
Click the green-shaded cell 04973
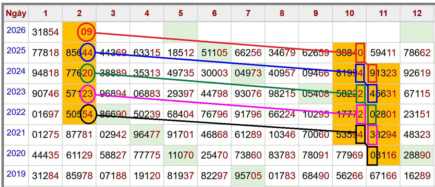coord(248,73)
